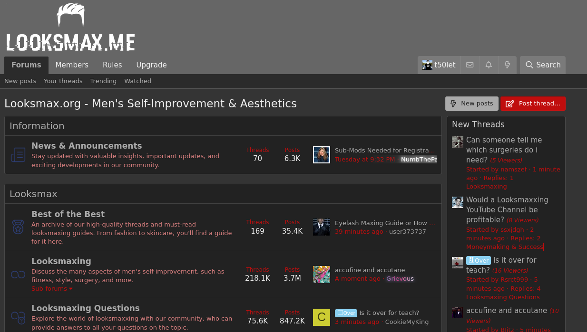Click the t50let user avatar
Screen dimensions: 587x332
(x=428, y=65)
